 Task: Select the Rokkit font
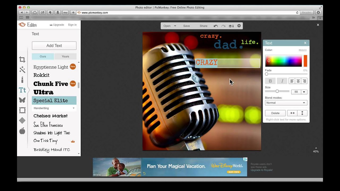(41, 75)
